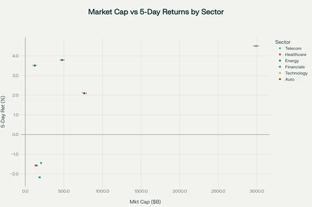Toggle Energy sector in legend

click(x=292, y=61)
